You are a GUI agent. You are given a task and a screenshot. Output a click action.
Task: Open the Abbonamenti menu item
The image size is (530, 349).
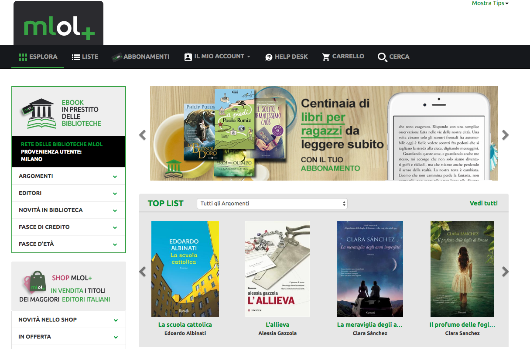tap(140, 57)
